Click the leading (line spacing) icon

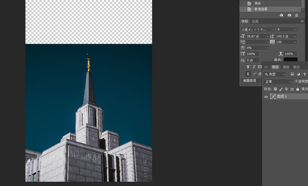click(272, 36)
